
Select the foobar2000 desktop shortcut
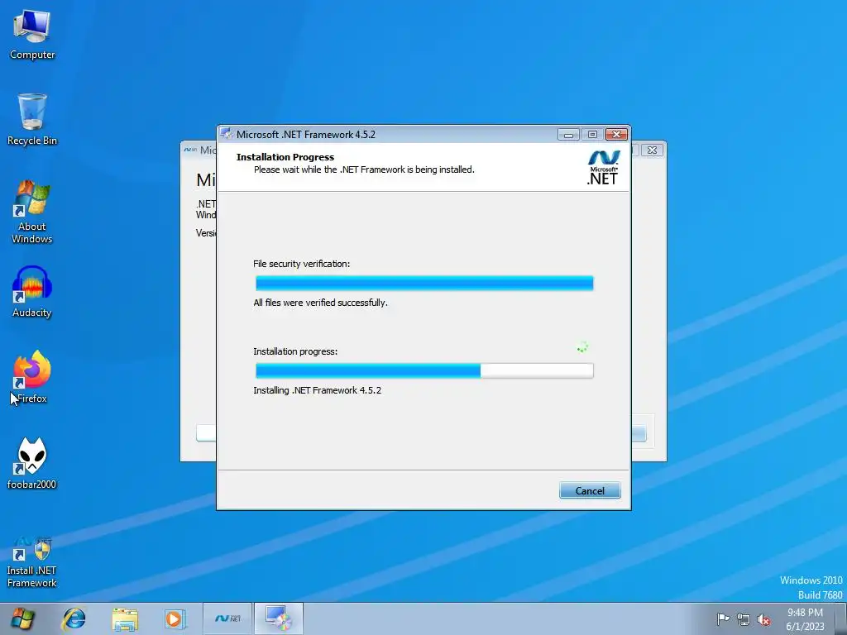(32, 463)
